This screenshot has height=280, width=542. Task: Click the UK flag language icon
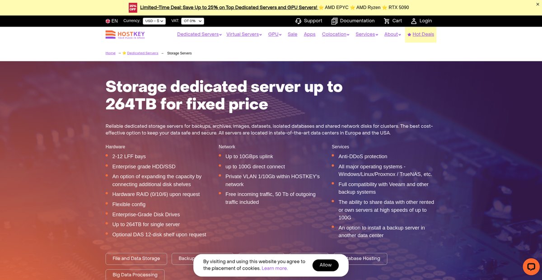pos(108,21)
